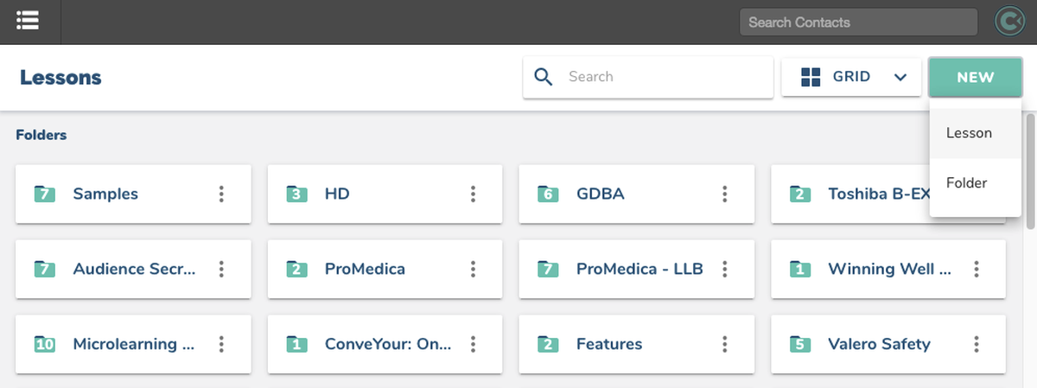Click the GDBA folder icon with 6
This screenshot has height=388, width=1037.
pos(548,194)
